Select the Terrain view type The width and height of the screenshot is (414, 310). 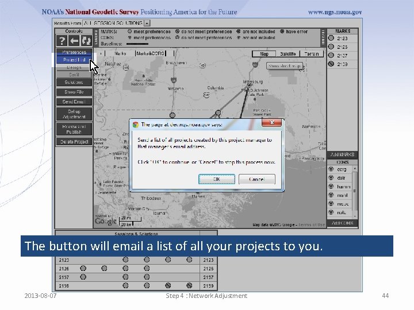(x=312, y=54)
